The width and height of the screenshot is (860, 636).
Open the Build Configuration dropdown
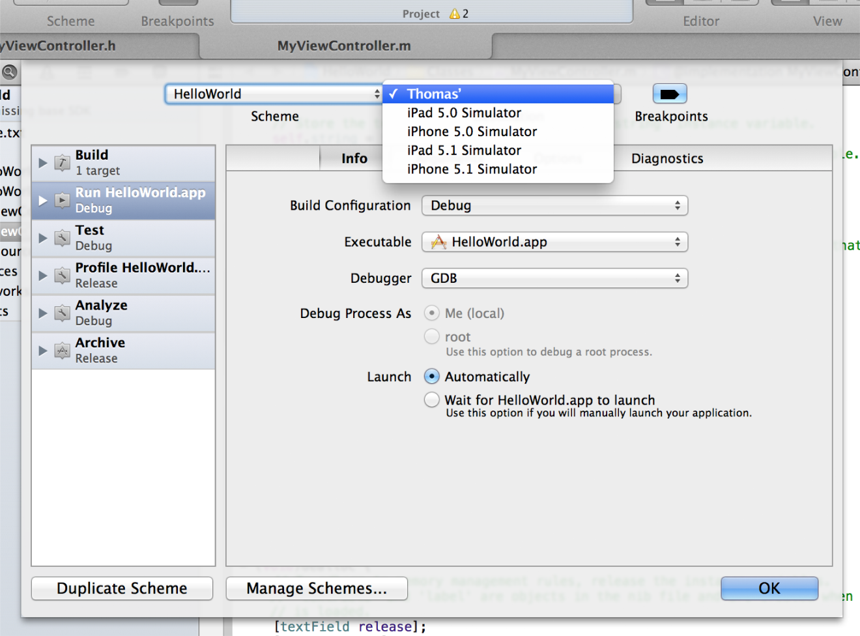(x=554, y=206)
